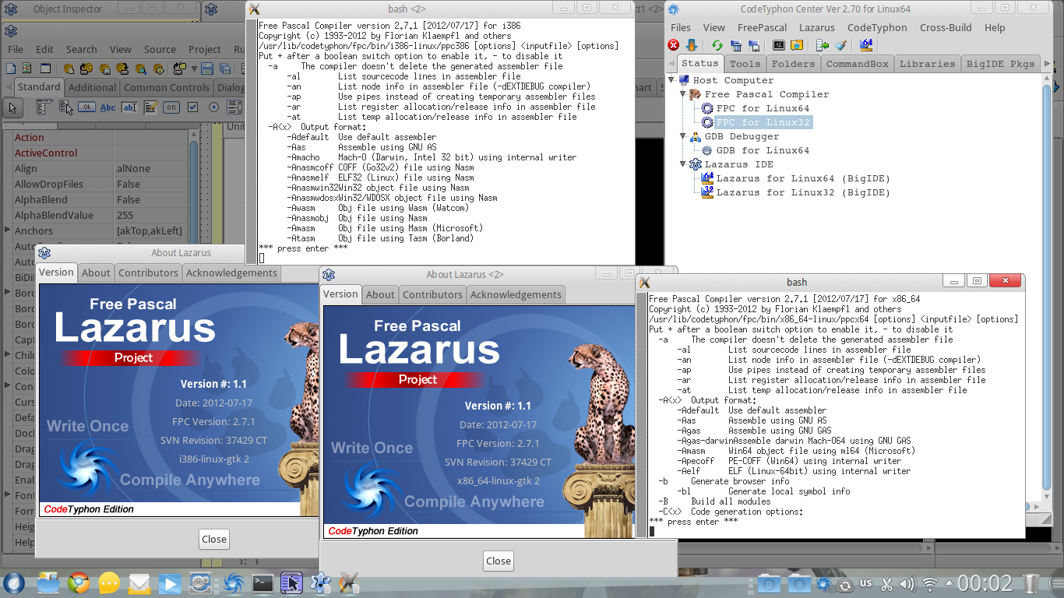Viewport: 1064px width, 598px height.
Task: Switch to the Tools tab in CodeTyphon Center
Action: [x=745, y=64]
